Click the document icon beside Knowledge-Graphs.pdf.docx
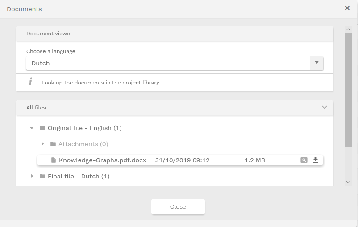 point(54,160)
